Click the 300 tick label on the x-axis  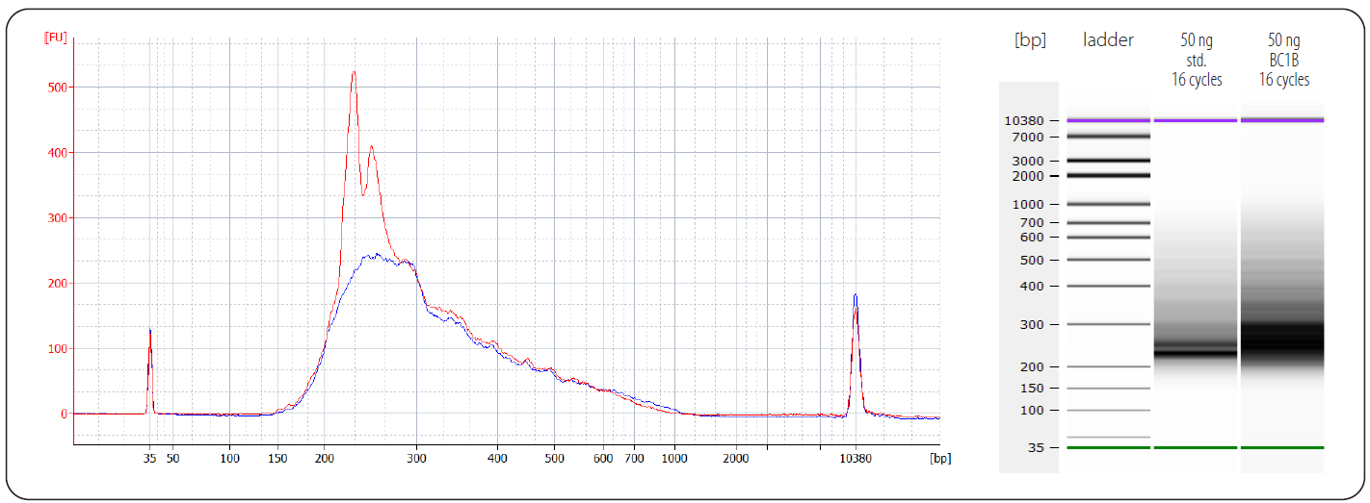(416, 459)
